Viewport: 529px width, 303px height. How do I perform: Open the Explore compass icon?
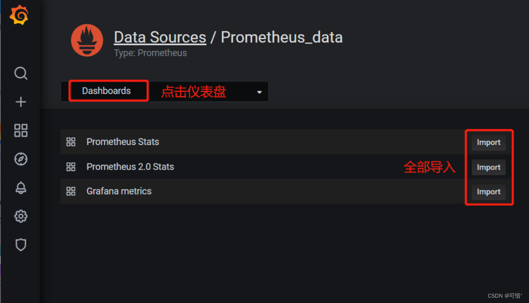pyautogui.click(x=21, y=159)
